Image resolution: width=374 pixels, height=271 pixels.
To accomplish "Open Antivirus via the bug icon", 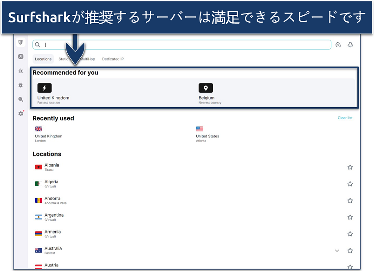I will tap(20, 85).
